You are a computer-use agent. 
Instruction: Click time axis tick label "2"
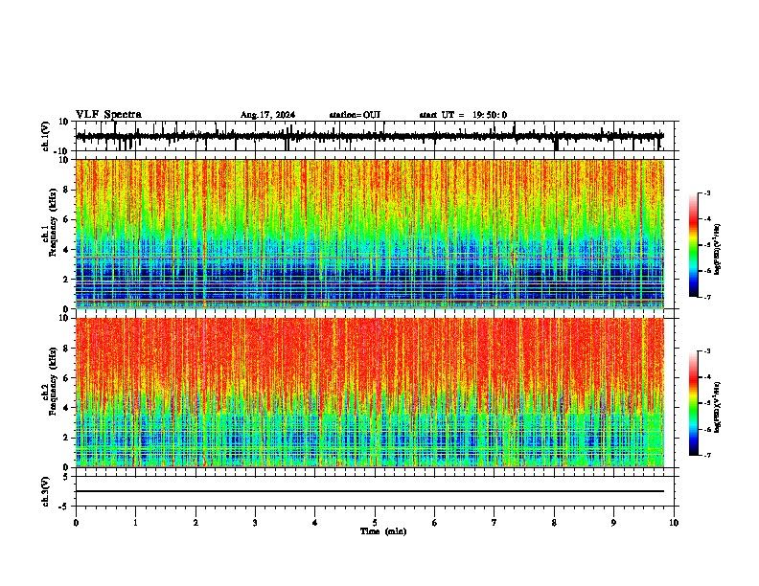[x=195, y=523]
